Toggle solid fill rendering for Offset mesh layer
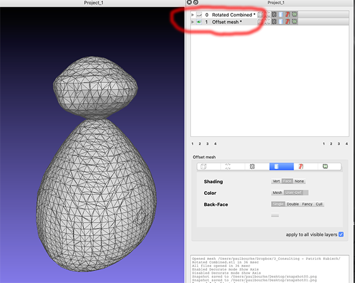 pyautogui.click(x=280, y=22)
